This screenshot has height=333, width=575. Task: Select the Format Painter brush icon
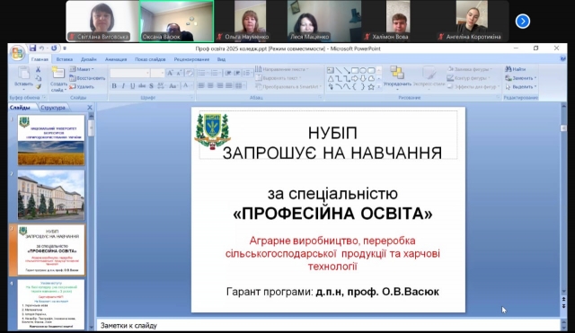(38, 87)
